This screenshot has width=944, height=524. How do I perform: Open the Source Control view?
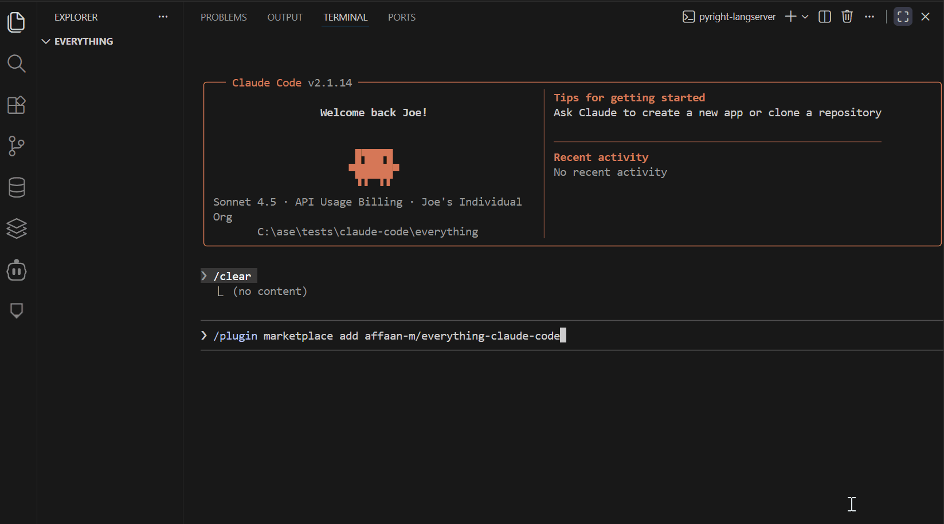point(17,146)
